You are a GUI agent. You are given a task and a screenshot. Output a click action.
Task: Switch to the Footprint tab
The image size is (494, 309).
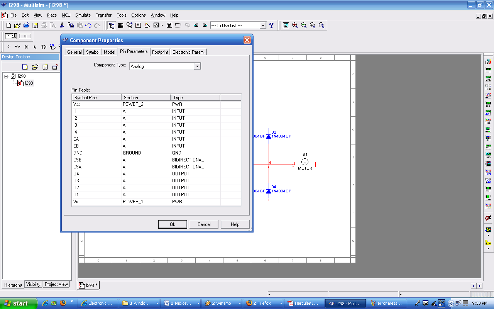pyautogui.click(x=160, y=52)
